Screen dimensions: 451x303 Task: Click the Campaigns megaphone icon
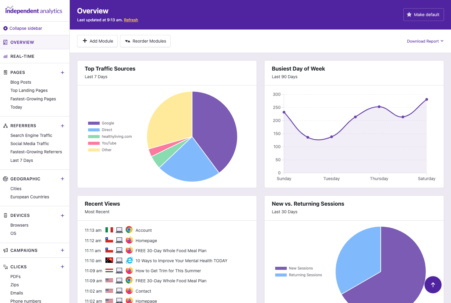[x=5, y=250]
